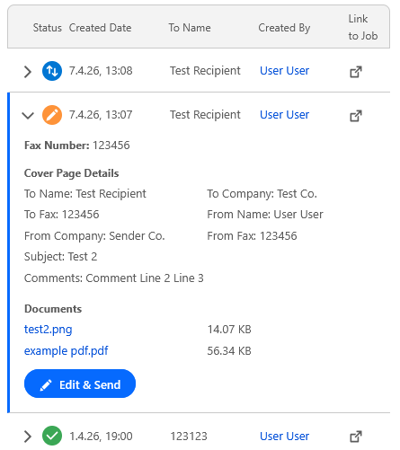The width and height of the screenshot is (400, 450).
Task: Sort by Created Date column header
Action: (100, 28)
